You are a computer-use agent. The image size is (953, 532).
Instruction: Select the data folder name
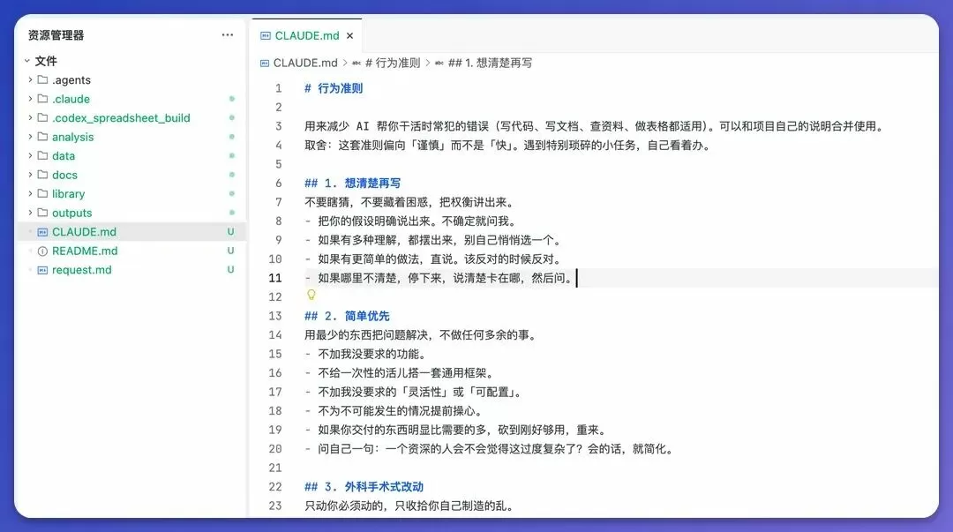pos(64,155)
